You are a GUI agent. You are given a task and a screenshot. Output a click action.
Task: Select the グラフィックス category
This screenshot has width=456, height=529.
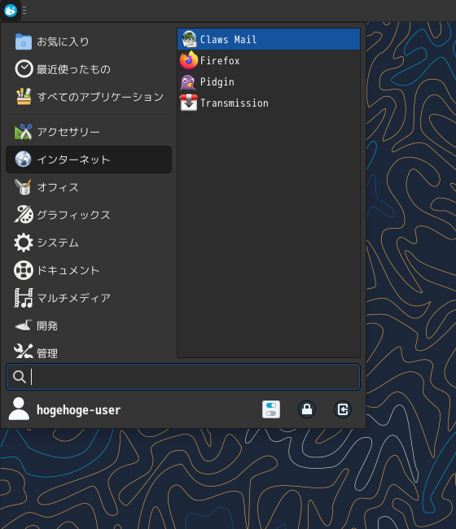click(x=89, y=215)
